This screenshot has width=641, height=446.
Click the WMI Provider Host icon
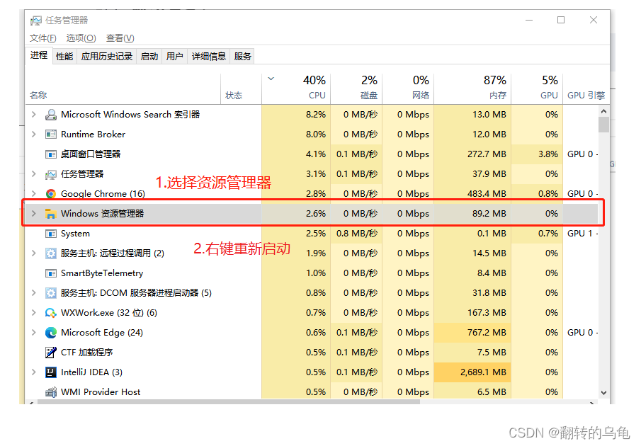[51, 392]
